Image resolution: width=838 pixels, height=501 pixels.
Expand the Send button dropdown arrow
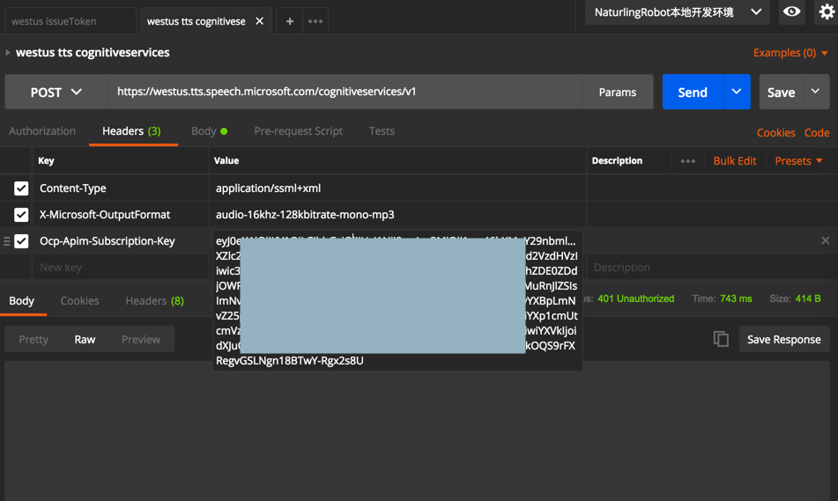pyautogui.click(x=736, y=92)
